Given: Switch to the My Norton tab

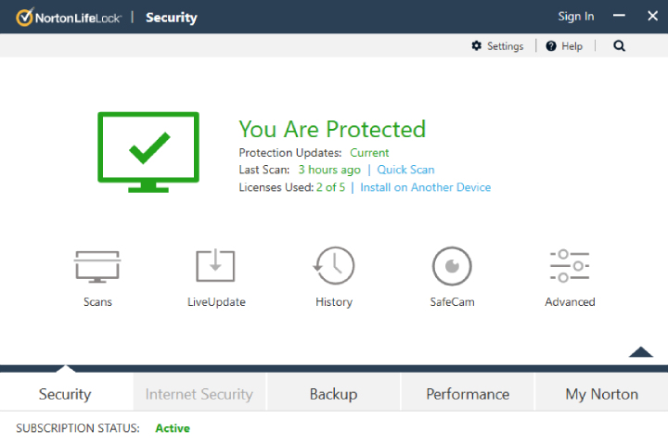Looking at the screenshot, I should click(601, 394).
